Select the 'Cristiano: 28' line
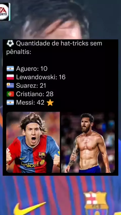The width and height of the screenshot is (121, 215). [35, 94]
